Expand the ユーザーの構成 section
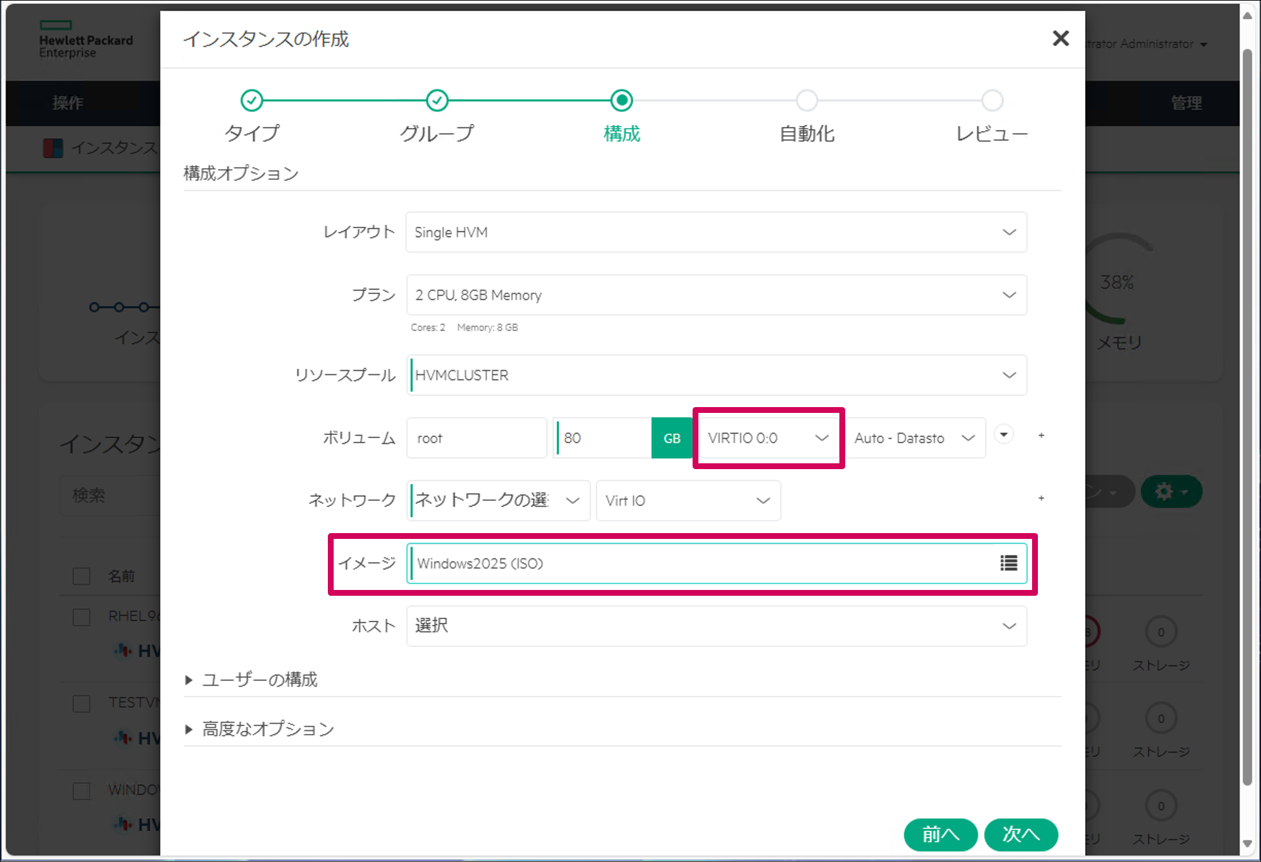Image resolution: width=1261 pixels, height=862 pixels. (x=259, y=679)
